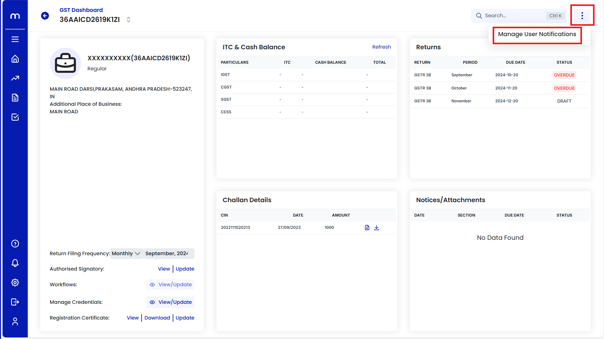Open the hamburger menu in sidebar

[x=15, y=39]
